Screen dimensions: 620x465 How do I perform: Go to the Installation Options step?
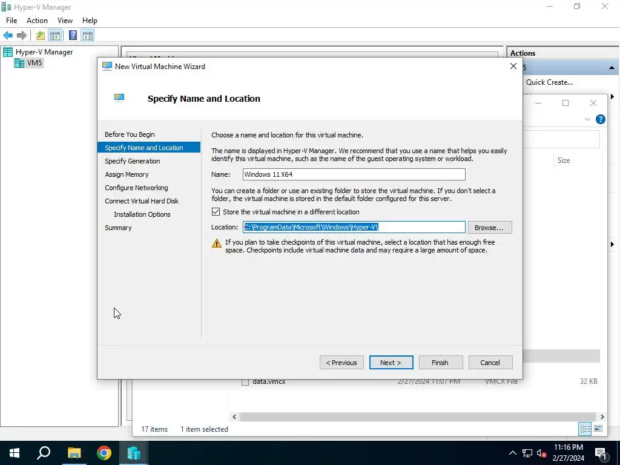pyautogui.click(x=142, y=214)
